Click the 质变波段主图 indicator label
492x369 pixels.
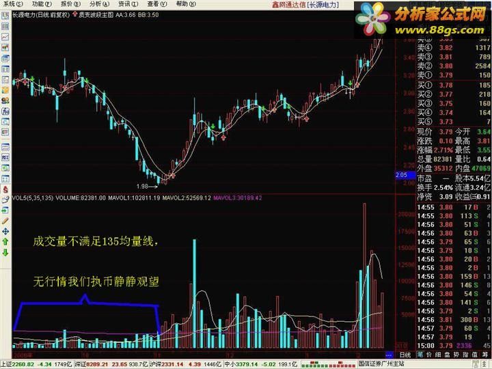click(96, 14)
